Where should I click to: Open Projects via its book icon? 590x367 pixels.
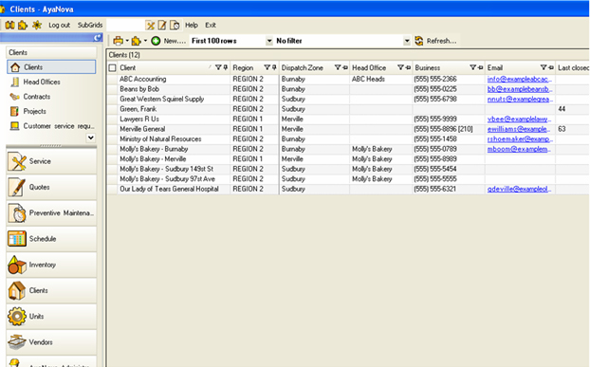(14, 111)
